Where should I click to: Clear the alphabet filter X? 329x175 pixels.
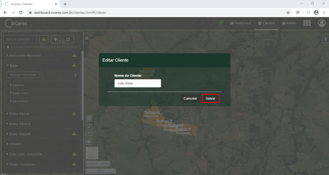pyautogui.click(x=8, y=47)
